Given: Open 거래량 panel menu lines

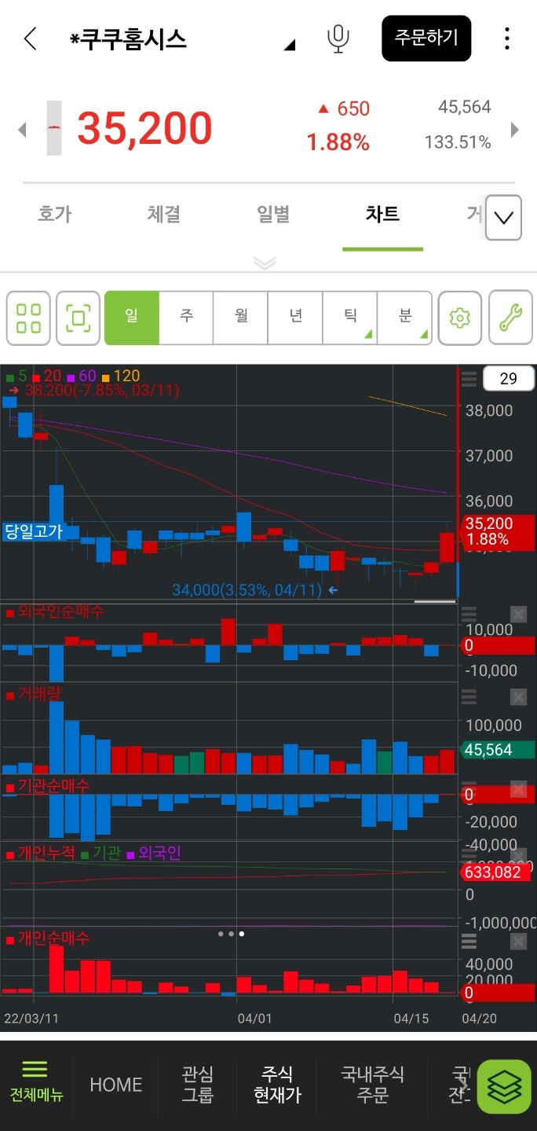Looking at the screenshot, I should coord(469,696).
